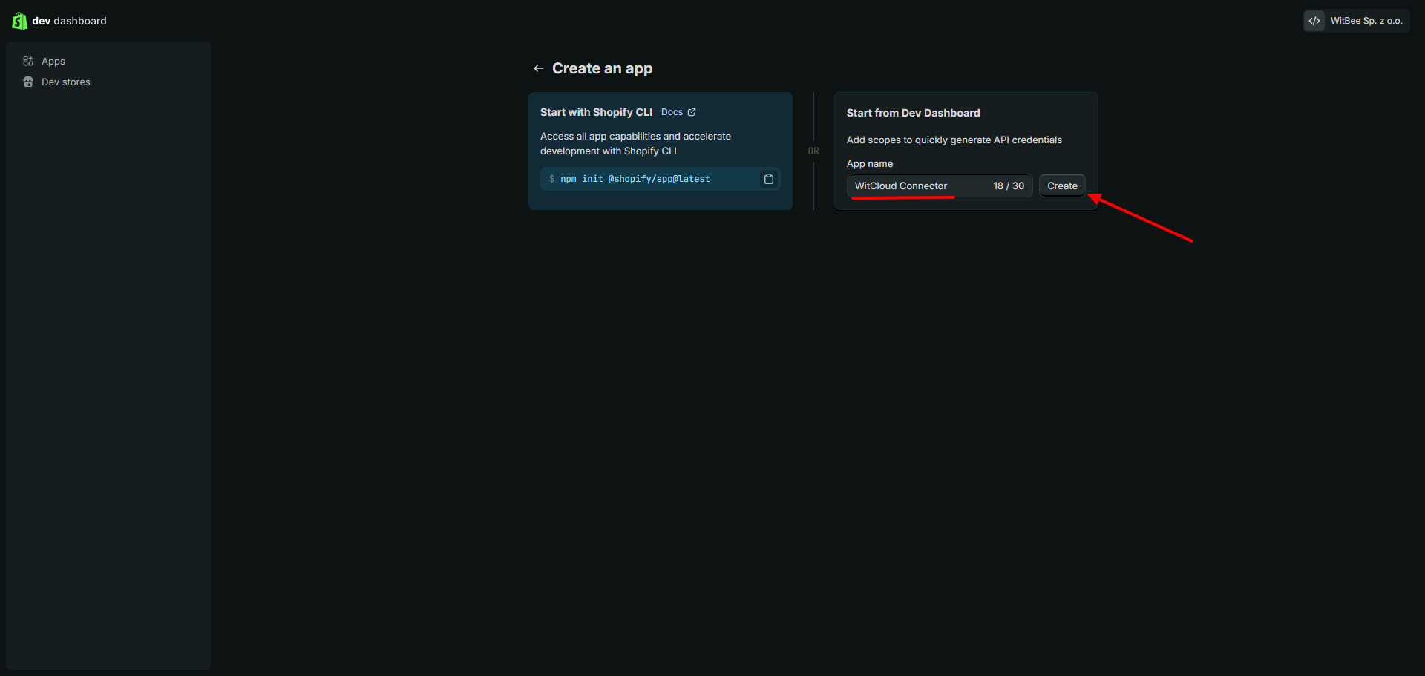Focus the App name input field
The image size is (1425, 676).
[x=940, y=186]
